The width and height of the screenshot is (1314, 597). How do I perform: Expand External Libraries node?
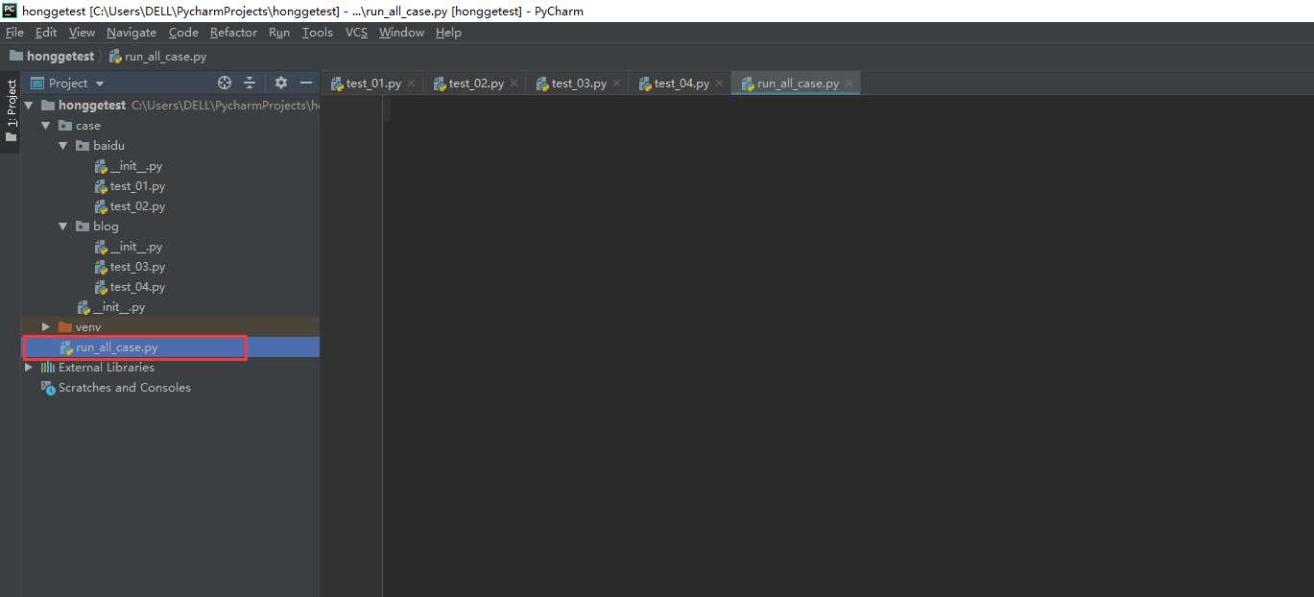click(28, 368)
